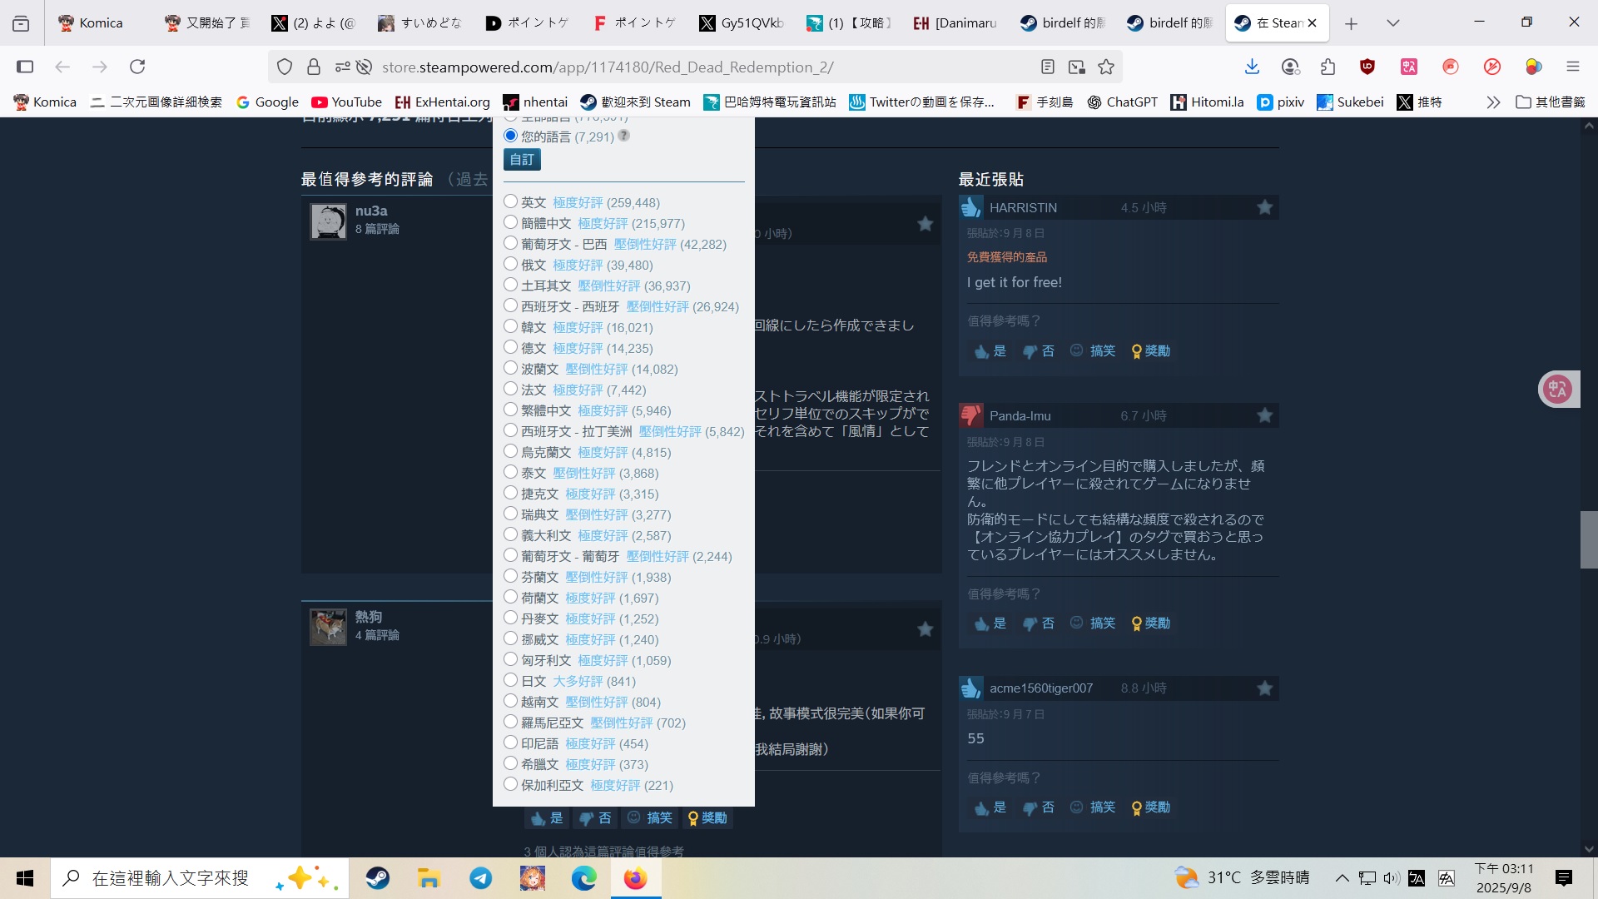Switch to the すいめどな tab

(x=421, y=23)
